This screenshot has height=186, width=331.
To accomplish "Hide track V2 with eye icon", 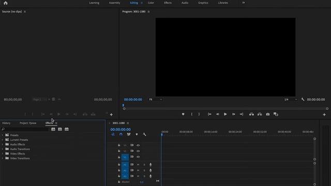I will tap(138, 151).
